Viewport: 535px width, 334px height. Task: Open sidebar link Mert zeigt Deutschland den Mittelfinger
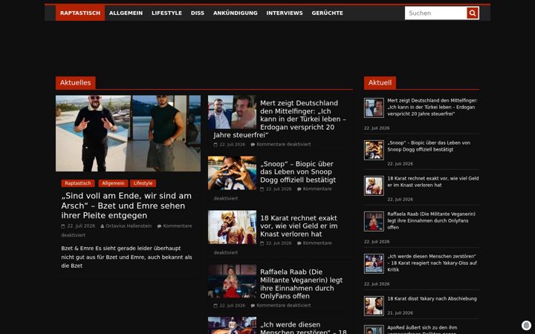click(432, 107)
